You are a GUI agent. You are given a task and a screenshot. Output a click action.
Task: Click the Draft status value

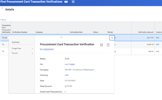[x=67, y=59]
